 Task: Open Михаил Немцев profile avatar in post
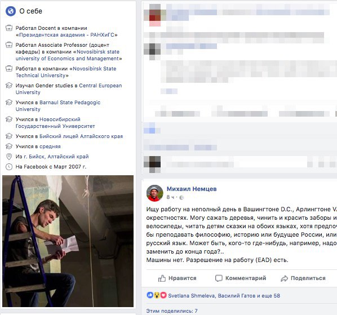[155, 193]
